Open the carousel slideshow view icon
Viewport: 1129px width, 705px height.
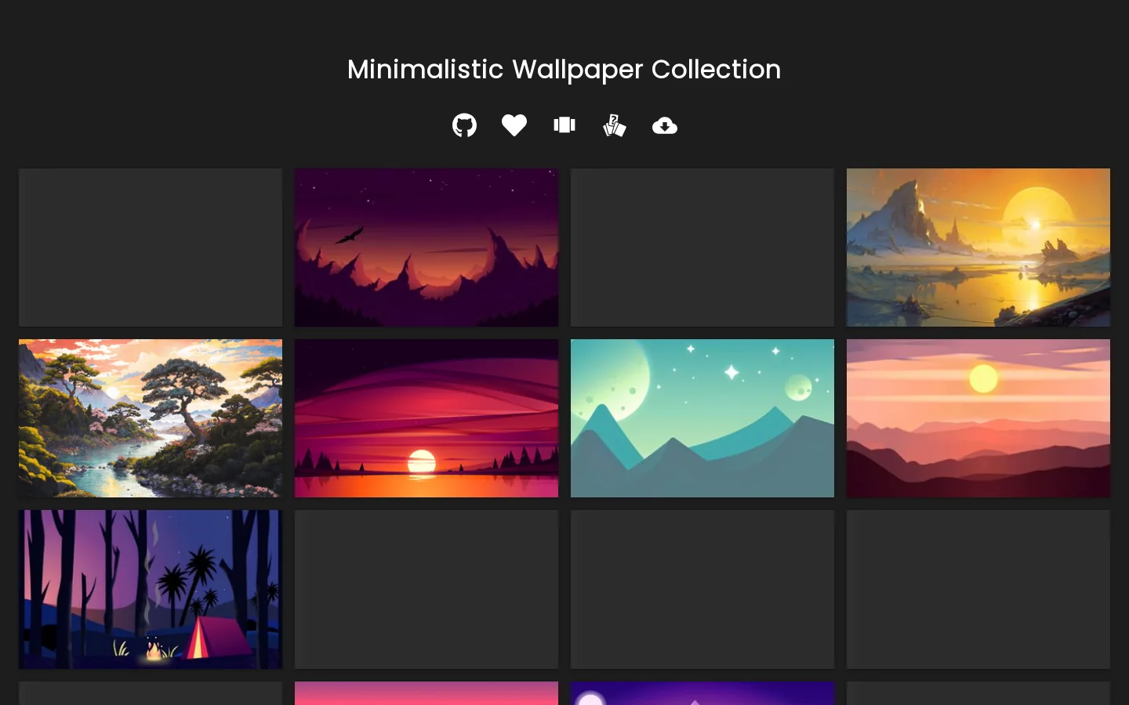tap(564, 125)
